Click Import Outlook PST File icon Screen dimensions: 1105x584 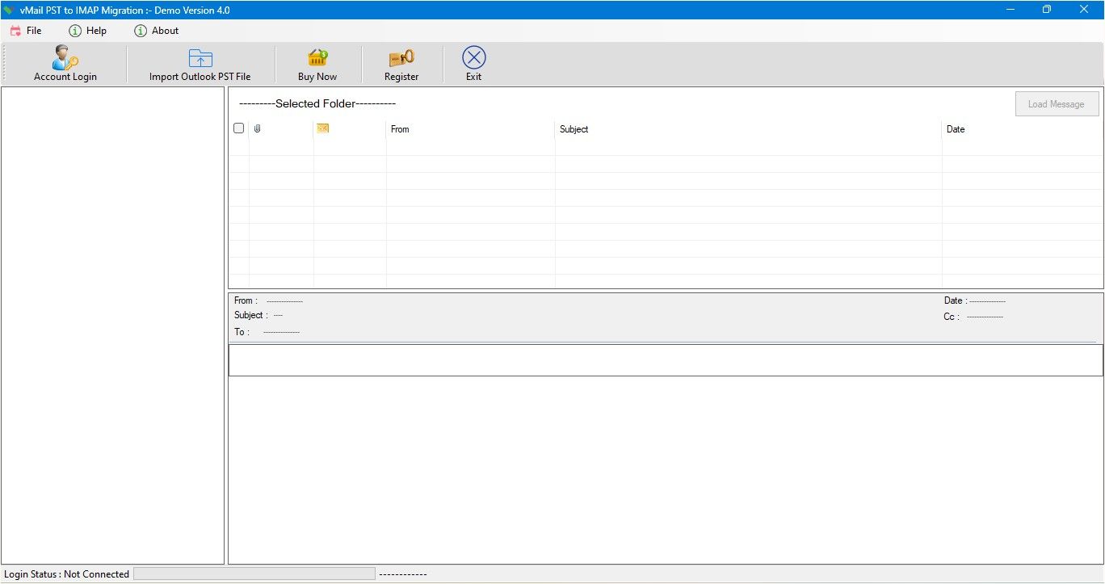200,58
